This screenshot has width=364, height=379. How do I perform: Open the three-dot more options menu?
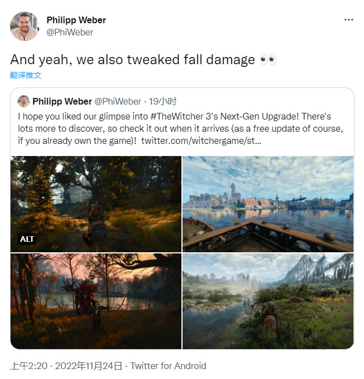349,19
